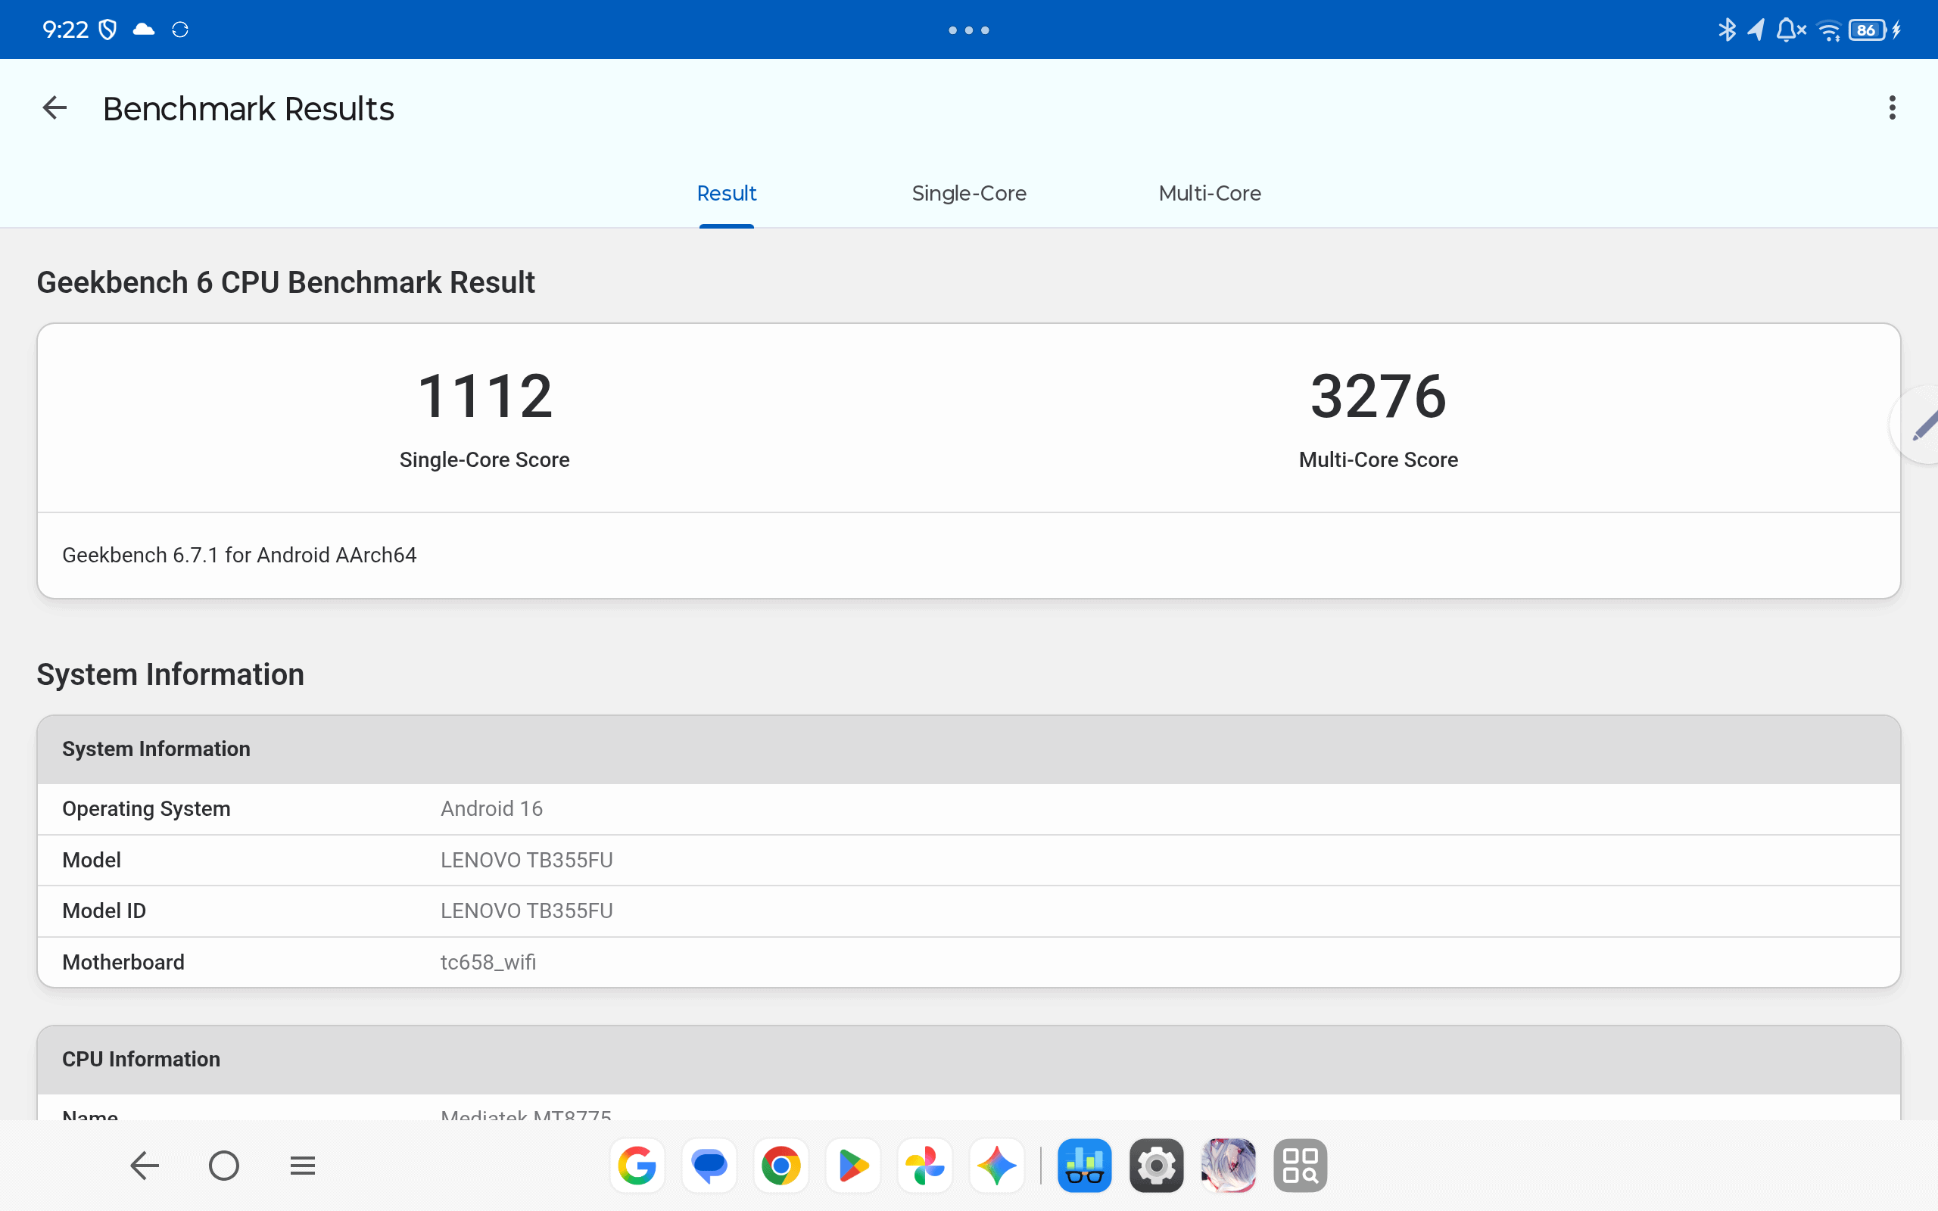Image resolution: width=1938 pixels, height=1211 pixels.
Task: Tap the navigation bar back arrow
Action: tap(145, 1166)
